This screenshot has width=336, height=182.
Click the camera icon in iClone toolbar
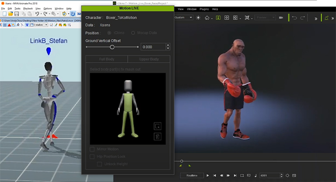coord(281,18)
